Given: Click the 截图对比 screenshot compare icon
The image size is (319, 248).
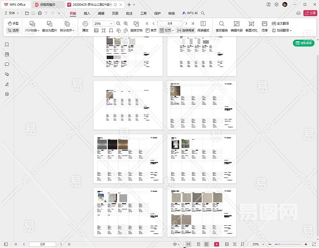Looking at the screenshot, I should pos(251,24).
